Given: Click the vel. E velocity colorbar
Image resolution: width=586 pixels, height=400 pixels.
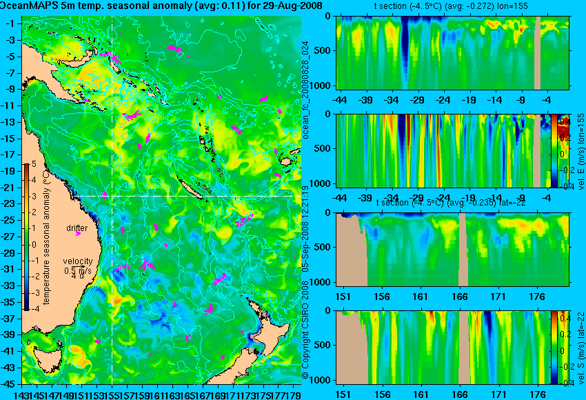Looking at the screenshot, I should 554,150.
